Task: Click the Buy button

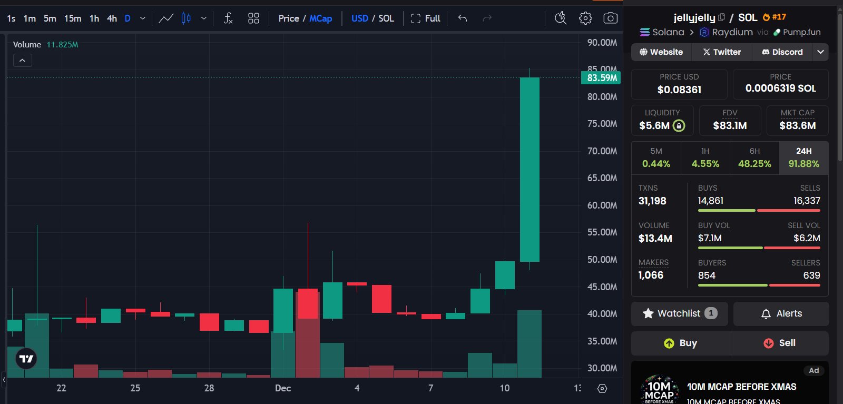Action: click(680, 343)
